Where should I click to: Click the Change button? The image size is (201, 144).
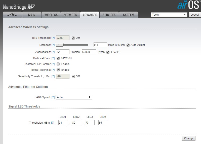189,138
